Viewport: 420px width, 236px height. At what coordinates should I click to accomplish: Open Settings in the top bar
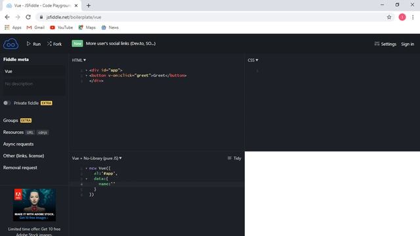coord(385,44)
